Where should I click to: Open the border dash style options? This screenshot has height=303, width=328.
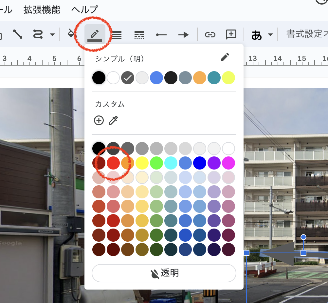pos(139,34)
